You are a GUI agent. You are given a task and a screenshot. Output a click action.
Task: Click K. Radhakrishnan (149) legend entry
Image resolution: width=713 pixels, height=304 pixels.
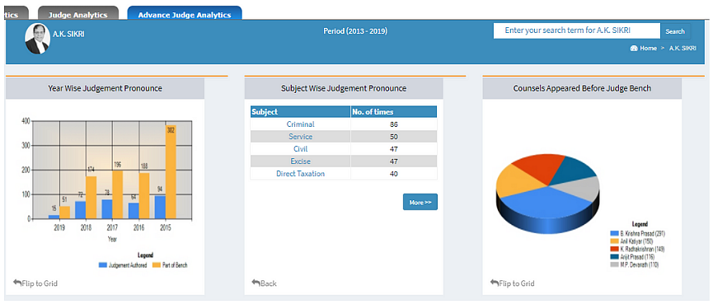pyautogui.click(x=637, y=249)
